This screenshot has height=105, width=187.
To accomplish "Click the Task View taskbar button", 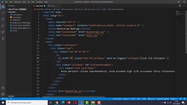I will [x=51, y=102].
